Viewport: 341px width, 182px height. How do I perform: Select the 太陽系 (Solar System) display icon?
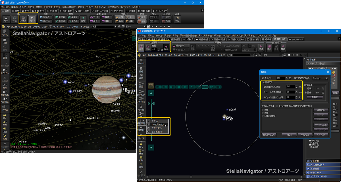(24, 19)
